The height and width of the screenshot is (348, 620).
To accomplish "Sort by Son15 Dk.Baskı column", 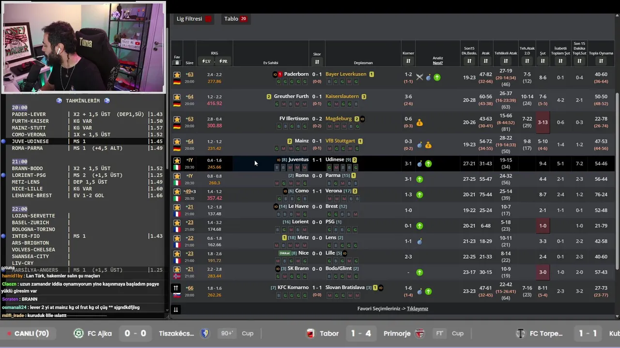I will pos(469,61).
